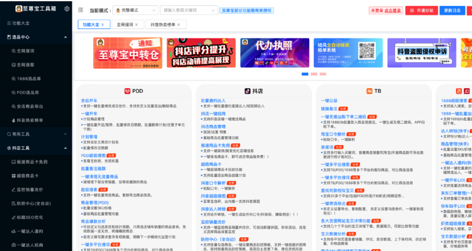Viewport: 472px width, 251px height.
Task: Expand the 常用工具 sidebar section
Action: tap(65, 134)
